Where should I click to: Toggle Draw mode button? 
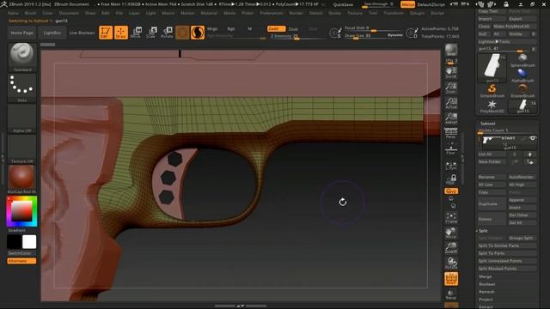tap(121, 33)
